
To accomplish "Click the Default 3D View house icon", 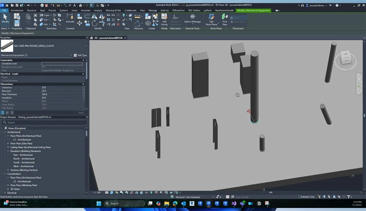I will tap(80, 5).
